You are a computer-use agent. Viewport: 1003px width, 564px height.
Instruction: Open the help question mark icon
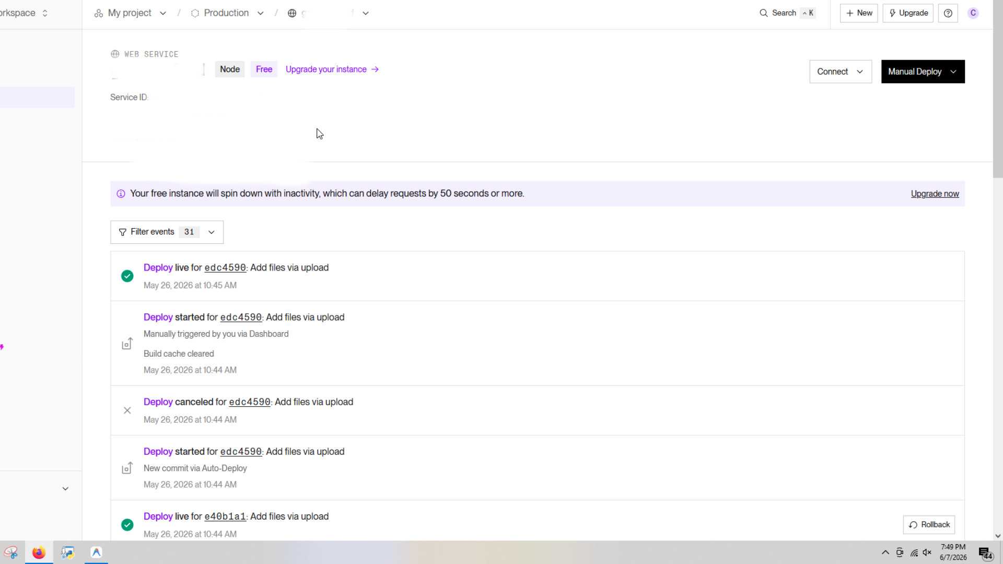[948, 13]
